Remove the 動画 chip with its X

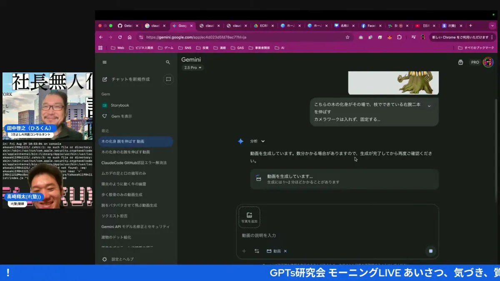[x=285, y=251]
